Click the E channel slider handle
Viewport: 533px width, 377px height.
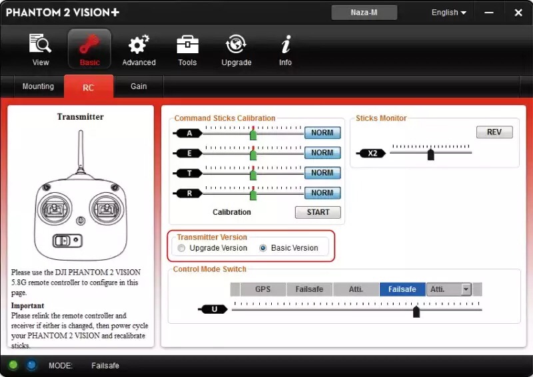[x=253, y=154]
